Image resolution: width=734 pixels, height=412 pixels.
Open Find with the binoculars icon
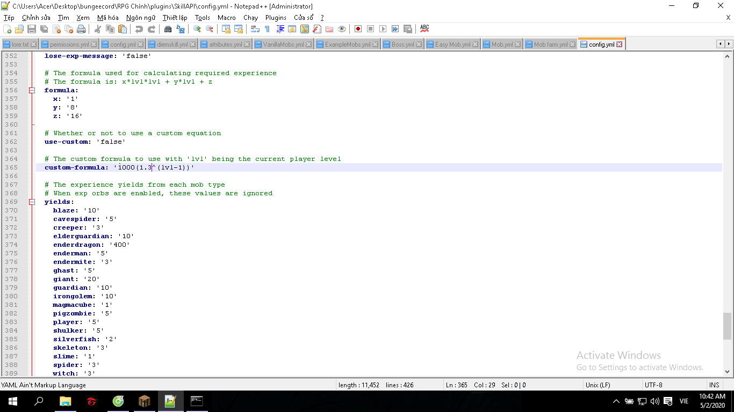(x=168, y=29)
